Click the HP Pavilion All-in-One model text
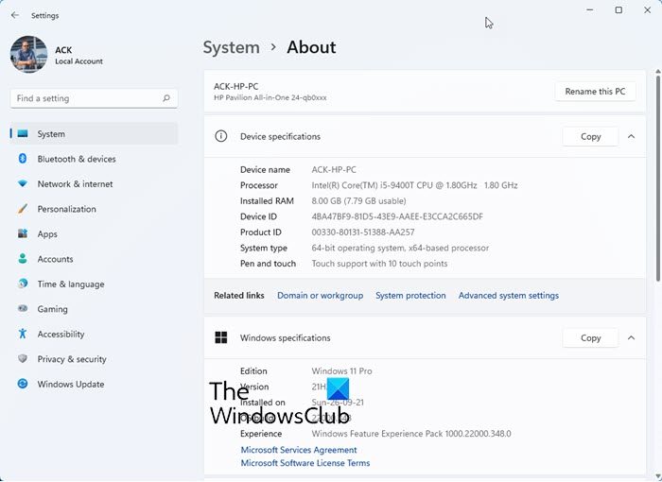662x482 pixels. point(270,97)
